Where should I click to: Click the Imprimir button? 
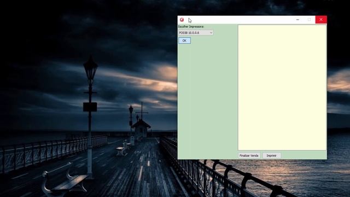tap(271, 155)
